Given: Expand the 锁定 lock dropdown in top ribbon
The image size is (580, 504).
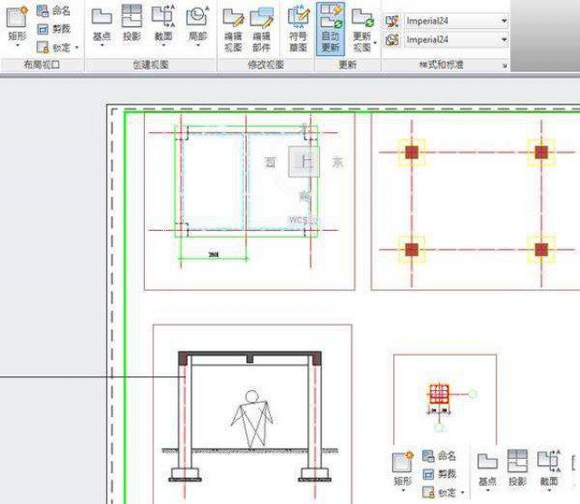Looking at the screenshot, I should point(77,47).
